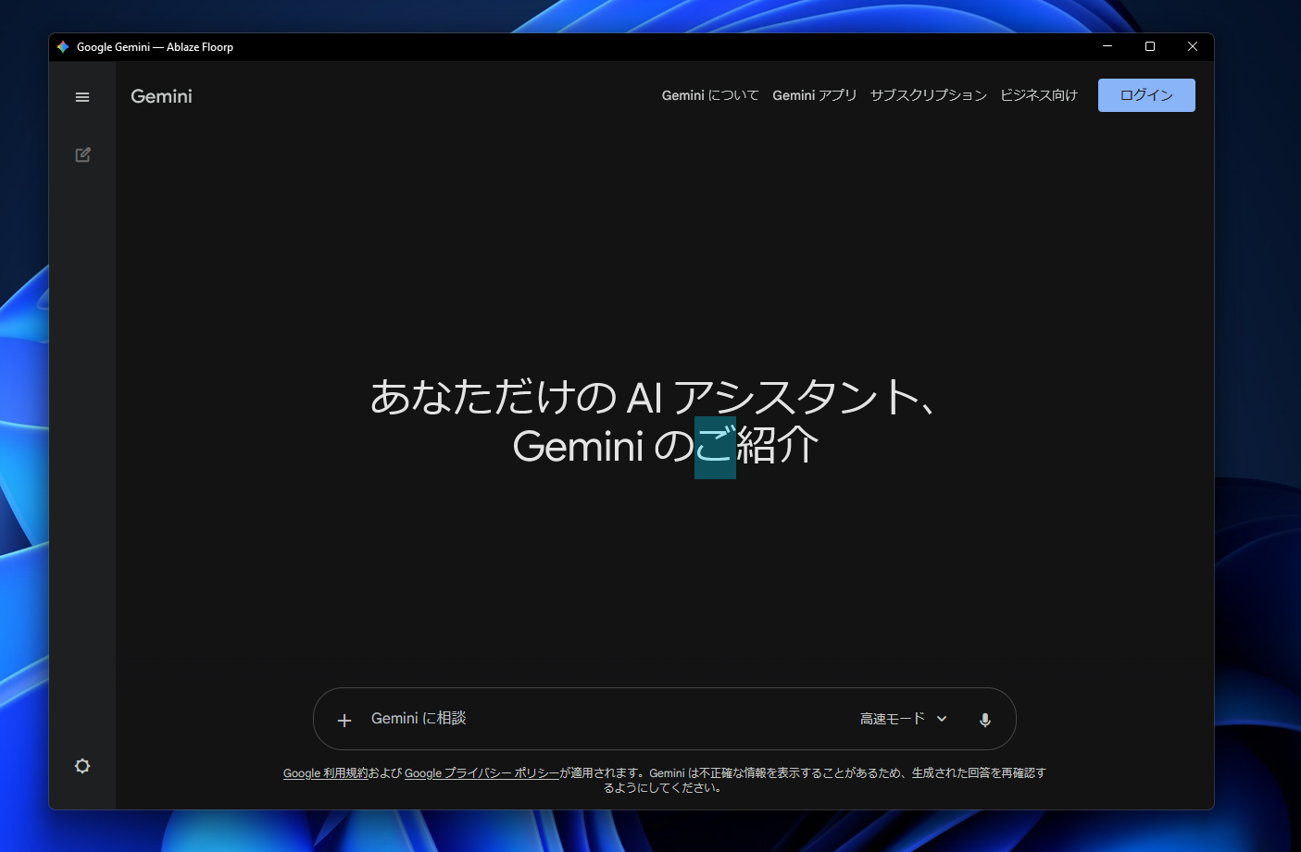Open the Gemini アプリ navigation item
Image resolution: width=1301 pixels, height=852 pixels.
click(x=814, y=94)
